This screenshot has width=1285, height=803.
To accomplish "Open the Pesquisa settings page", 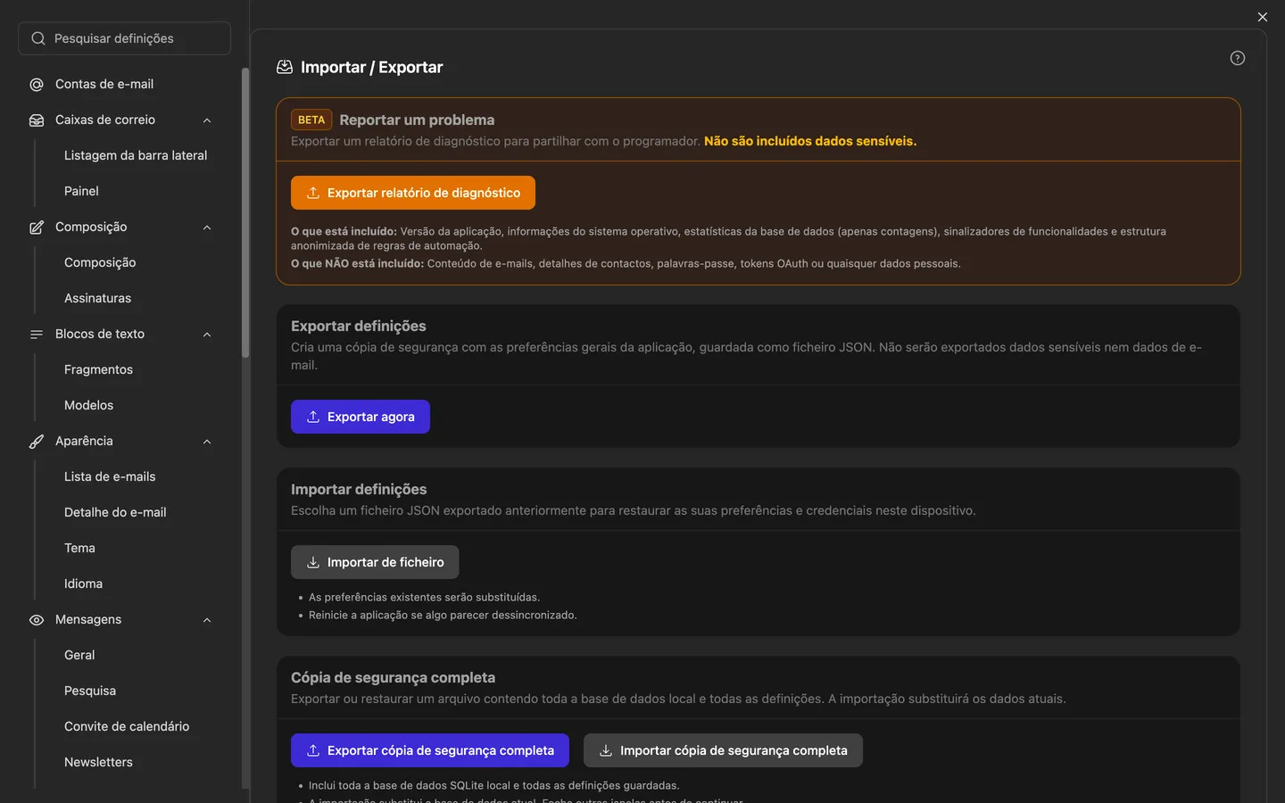I will [90, 691].
